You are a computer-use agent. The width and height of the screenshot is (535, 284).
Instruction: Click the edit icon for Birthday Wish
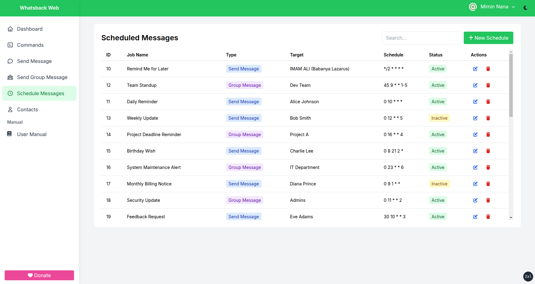tap(475, 151)
